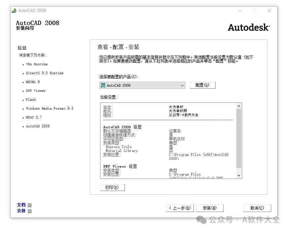Click the AutoCAD product icon in the dropdown
This screenshot has height=231, width=289.
click(x=103, y=85)
